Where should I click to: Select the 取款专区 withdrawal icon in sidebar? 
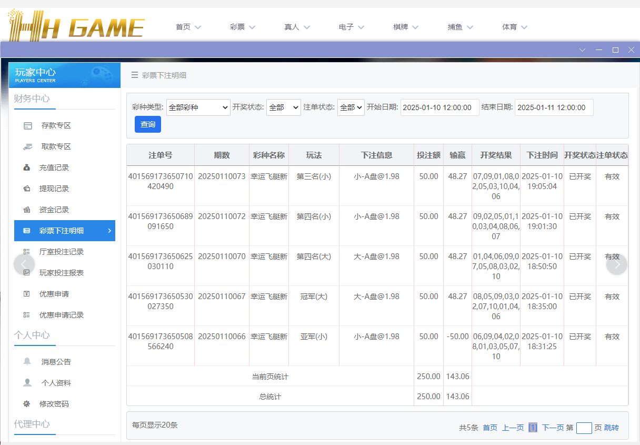(28, 146)
